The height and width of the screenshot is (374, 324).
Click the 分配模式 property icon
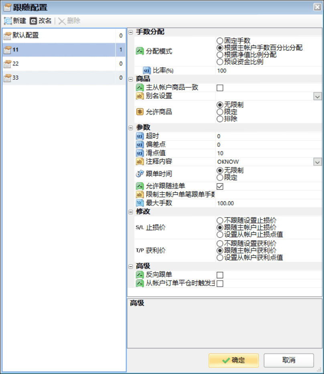(x=140, y=51)
